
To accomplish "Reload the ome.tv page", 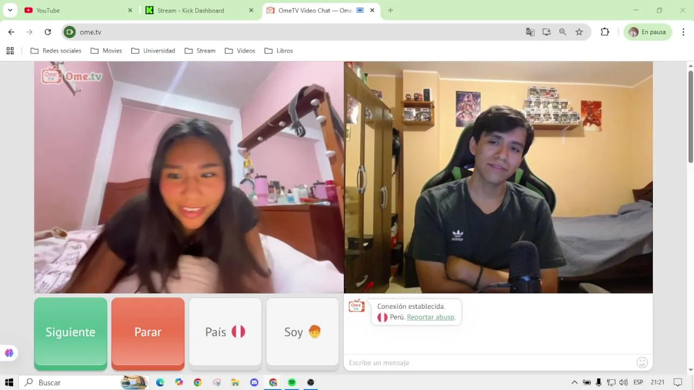I will pyautogui.click(x=48, y=32).
